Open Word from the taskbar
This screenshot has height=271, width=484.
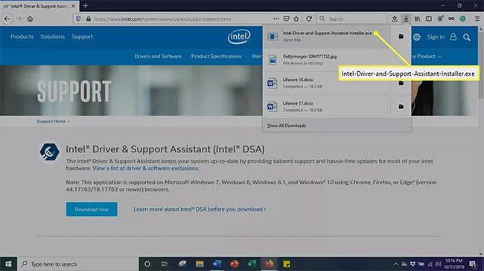pos(217,264)
